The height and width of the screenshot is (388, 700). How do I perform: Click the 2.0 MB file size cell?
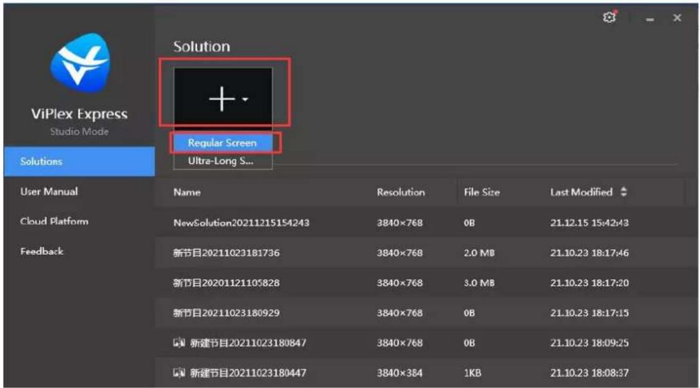[479, 253]
